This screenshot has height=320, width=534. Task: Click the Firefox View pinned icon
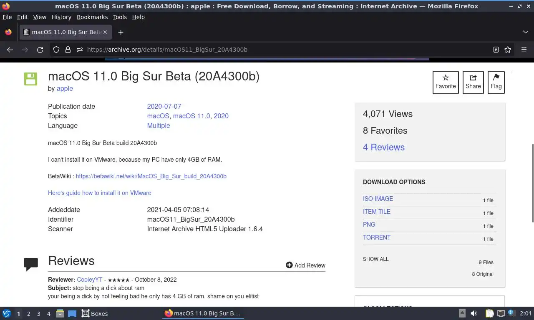coord(8,32)
